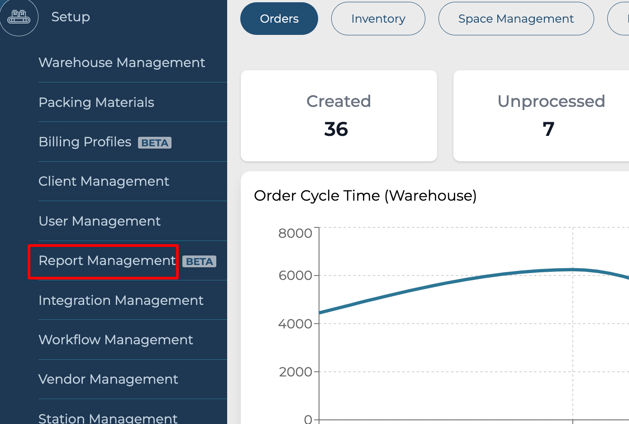The width and height of the screenshot is (629, 424).
Task: Select Vendor Management
Action: pyautogui.click(x=108, y=379)
